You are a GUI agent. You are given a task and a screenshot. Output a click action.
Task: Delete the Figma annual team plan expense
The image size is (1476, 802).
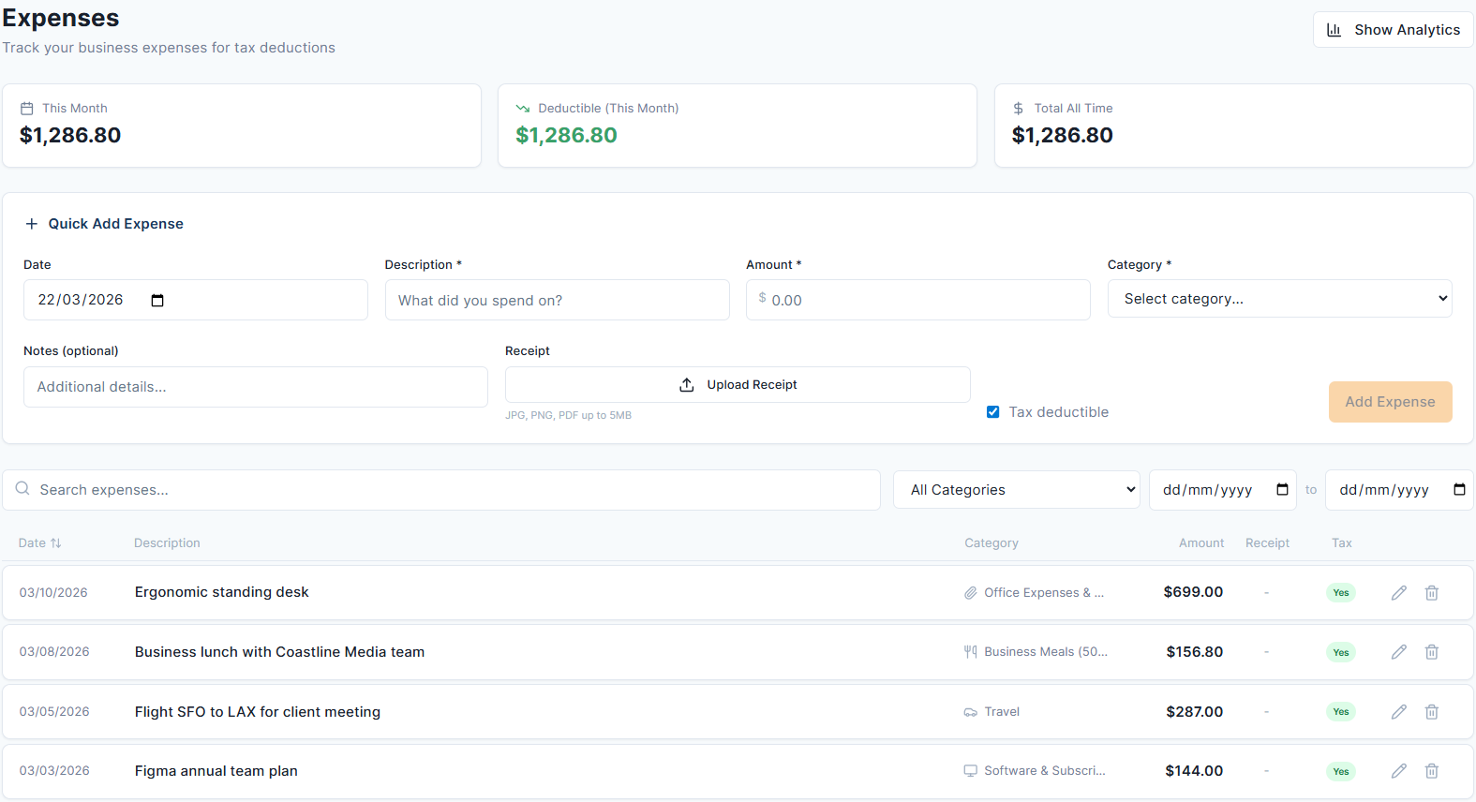point(1431,771)
